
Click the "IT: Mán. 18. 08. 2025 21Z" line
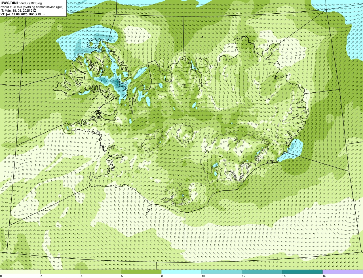point(18,10)
